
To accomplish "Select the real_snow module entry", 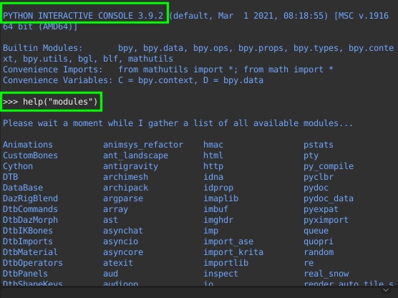I will 326,274.
